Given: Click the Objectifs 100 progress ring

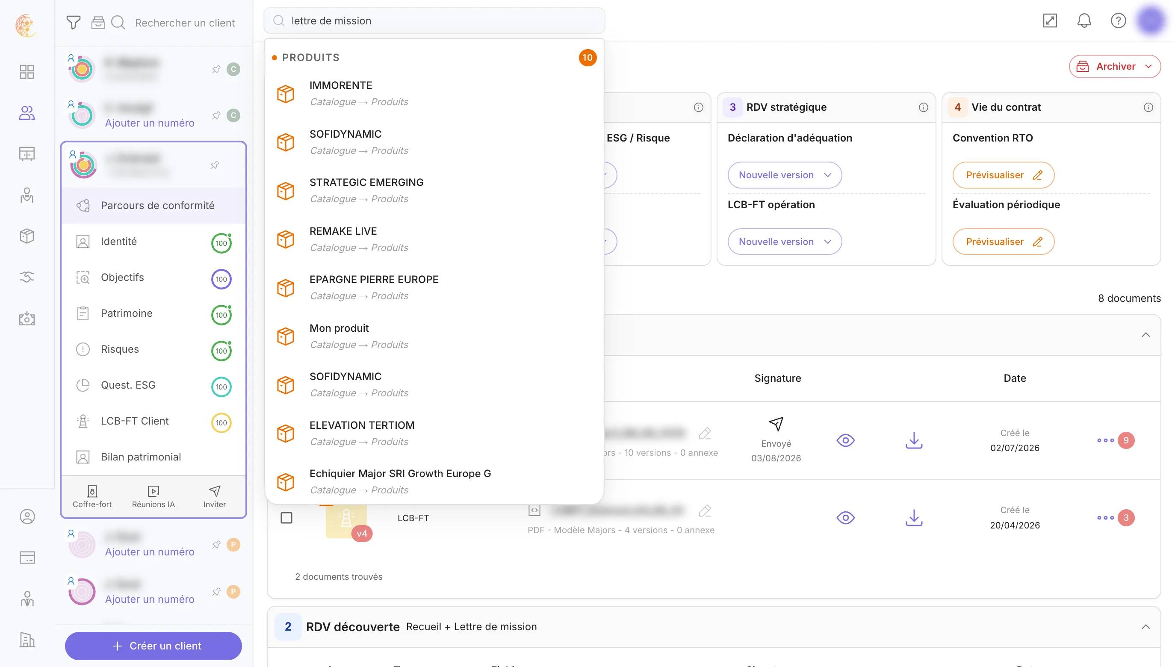Looking at the screenshot, I should [x=221, y=279].
